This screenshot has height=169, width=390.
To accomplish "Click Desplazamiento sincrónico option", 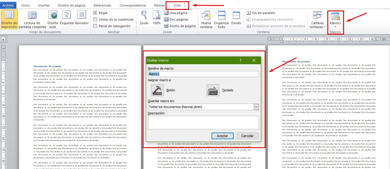I will point(270,19).
